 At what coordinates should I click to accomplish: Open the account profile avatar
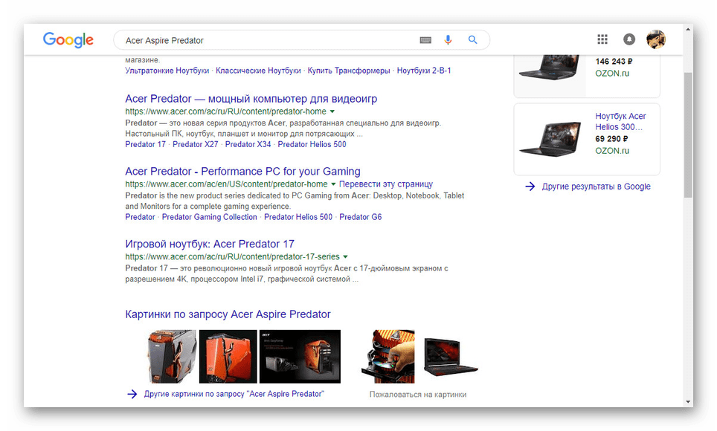656,39
